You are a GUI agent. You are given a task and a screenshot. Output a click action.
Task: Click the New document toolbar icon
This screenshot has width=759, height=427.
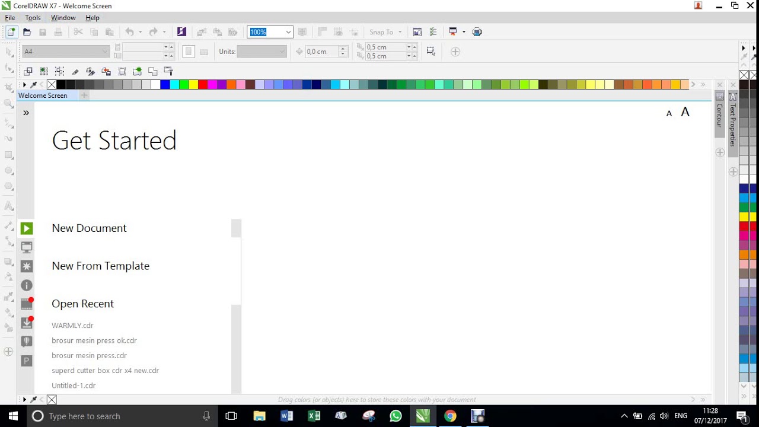pyautogui.click(x=11, y=32)
